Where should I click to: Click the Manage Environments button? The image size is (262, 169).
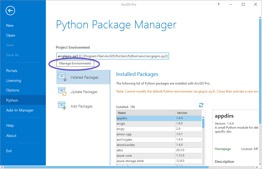(x=75, y=63)
